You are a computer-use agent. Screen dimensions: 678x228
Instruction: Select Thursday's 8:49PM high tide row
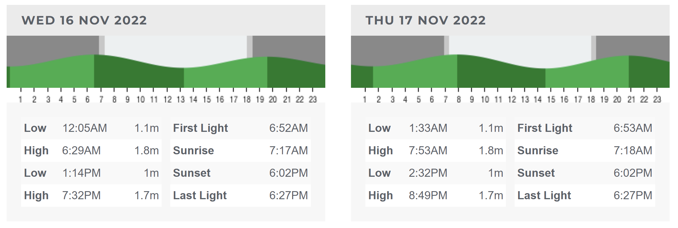pyautogui.click(x=436, y=195)
